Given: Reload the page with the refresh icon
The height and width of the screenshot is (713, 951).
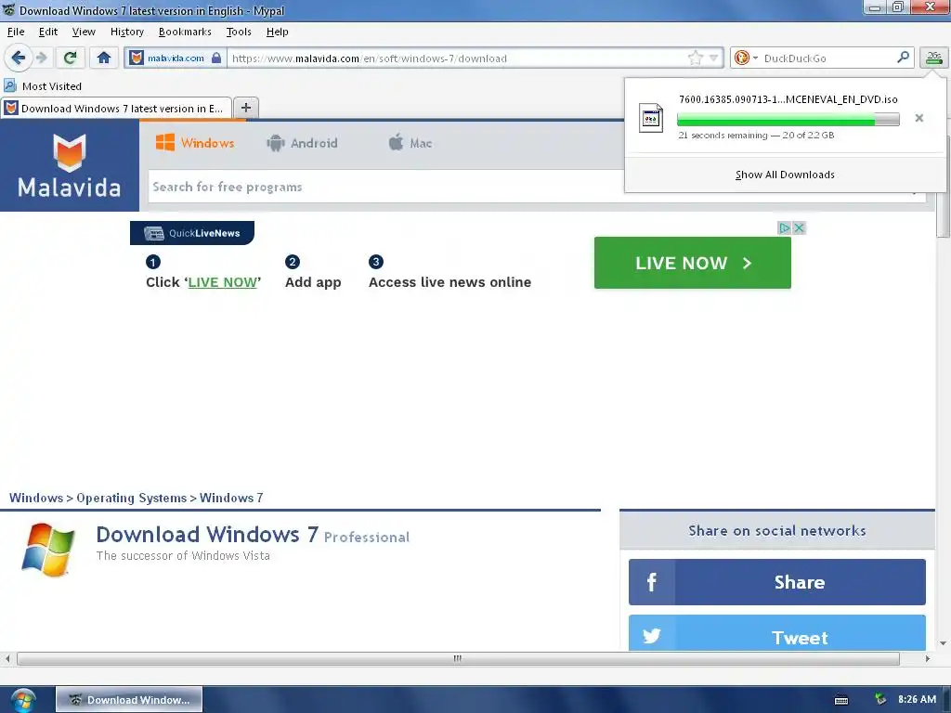Looking at the screenshot, I should click(x=70, y=58).
